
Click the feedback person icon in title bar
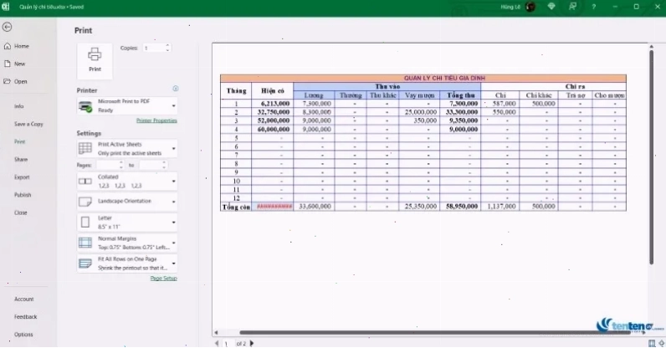[572, 7]
